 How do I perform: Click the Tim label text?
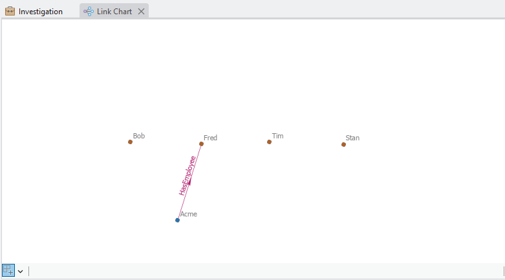(277, 136)
